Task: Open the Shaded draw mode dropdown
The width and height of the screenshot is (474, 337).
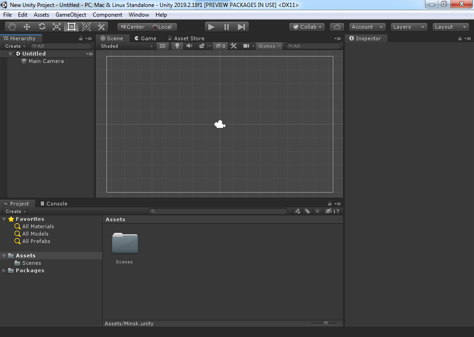Action: (x=126, y=46)
